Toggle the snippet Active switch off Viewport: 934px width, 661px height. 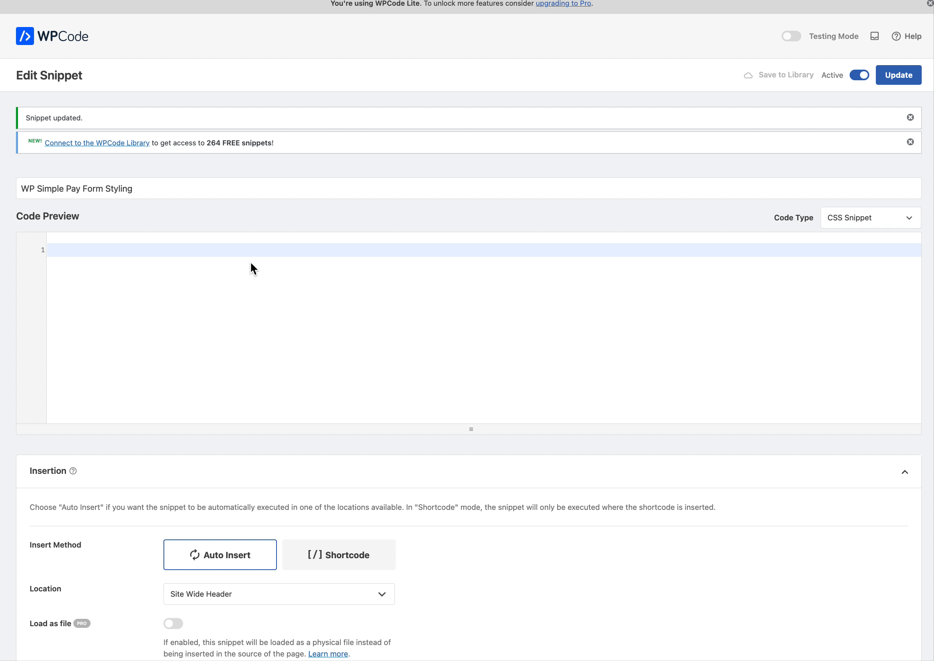coord(859,75)
